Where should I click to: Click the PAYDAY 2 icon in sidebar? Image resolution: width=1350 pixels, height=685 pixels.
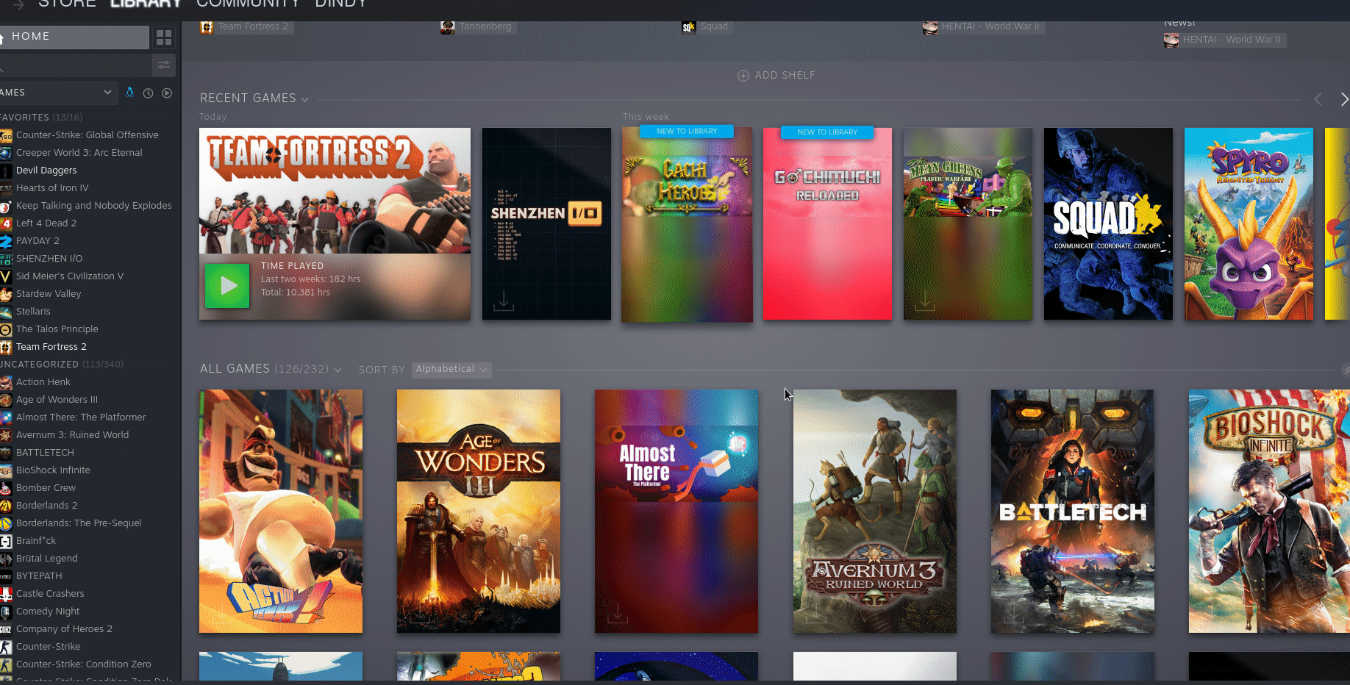click(x=6, y=241)
